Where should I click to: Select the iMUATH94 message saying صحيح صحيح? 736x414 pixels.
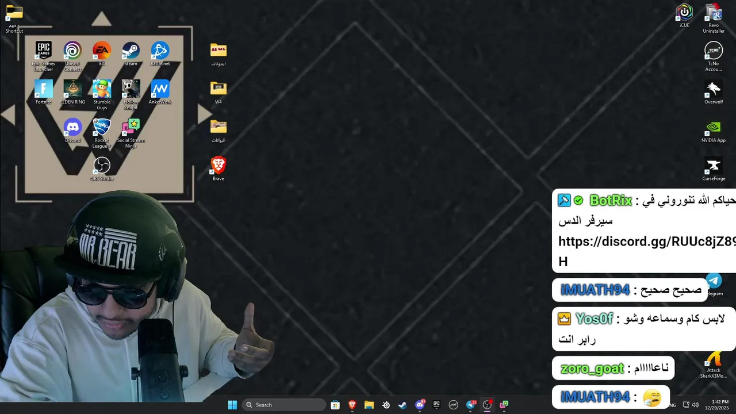[x=631, y=290]
